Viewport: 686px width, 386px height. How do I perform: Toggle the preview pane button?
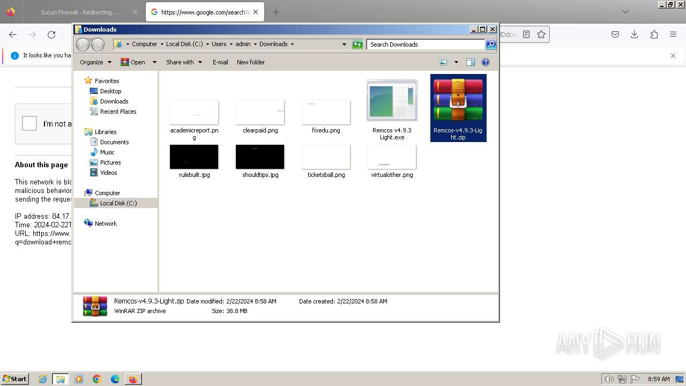pos(471,62)
